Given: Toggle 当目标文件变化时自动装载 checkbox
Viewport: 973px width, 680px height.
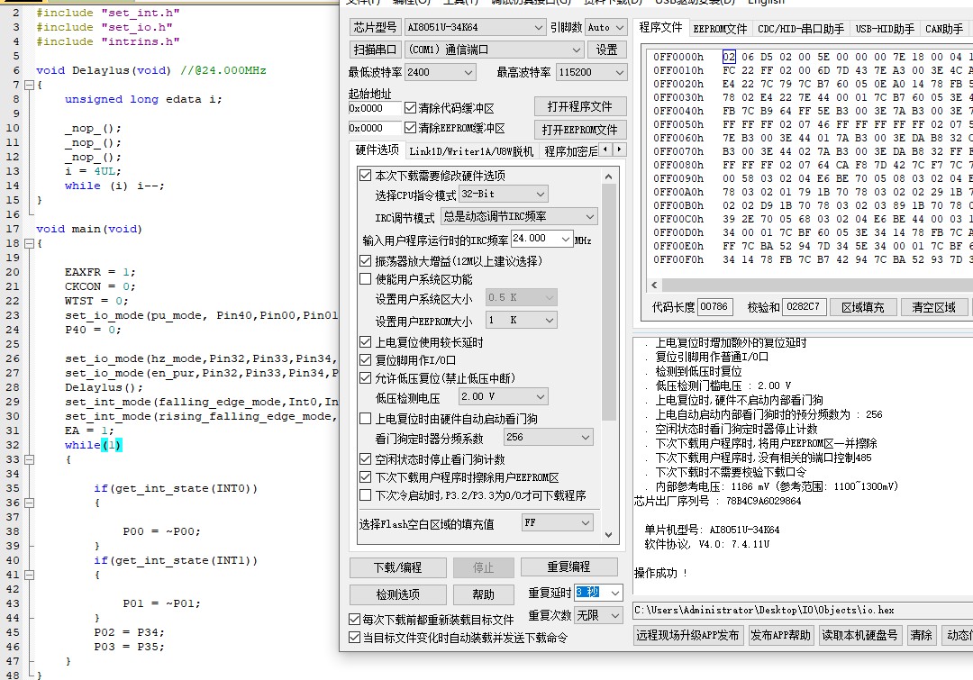Looking at the screenshot, I should click(x=354, y=637).
